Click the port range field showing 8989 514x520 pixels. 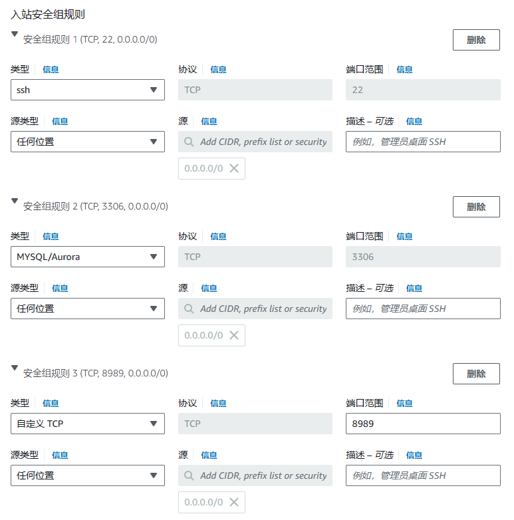pos(423,424)
